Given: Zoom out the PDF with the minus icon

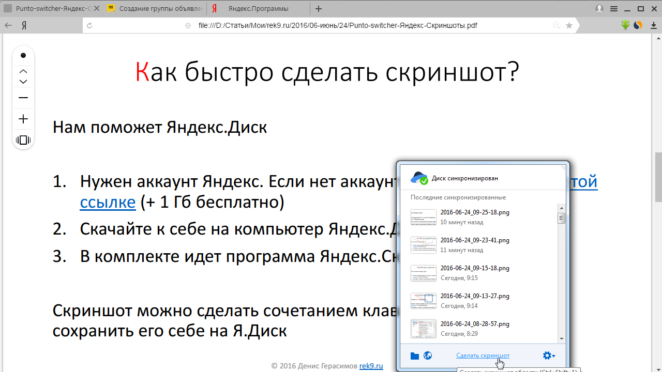Looking at the screenshot, I should pos(23,98).
